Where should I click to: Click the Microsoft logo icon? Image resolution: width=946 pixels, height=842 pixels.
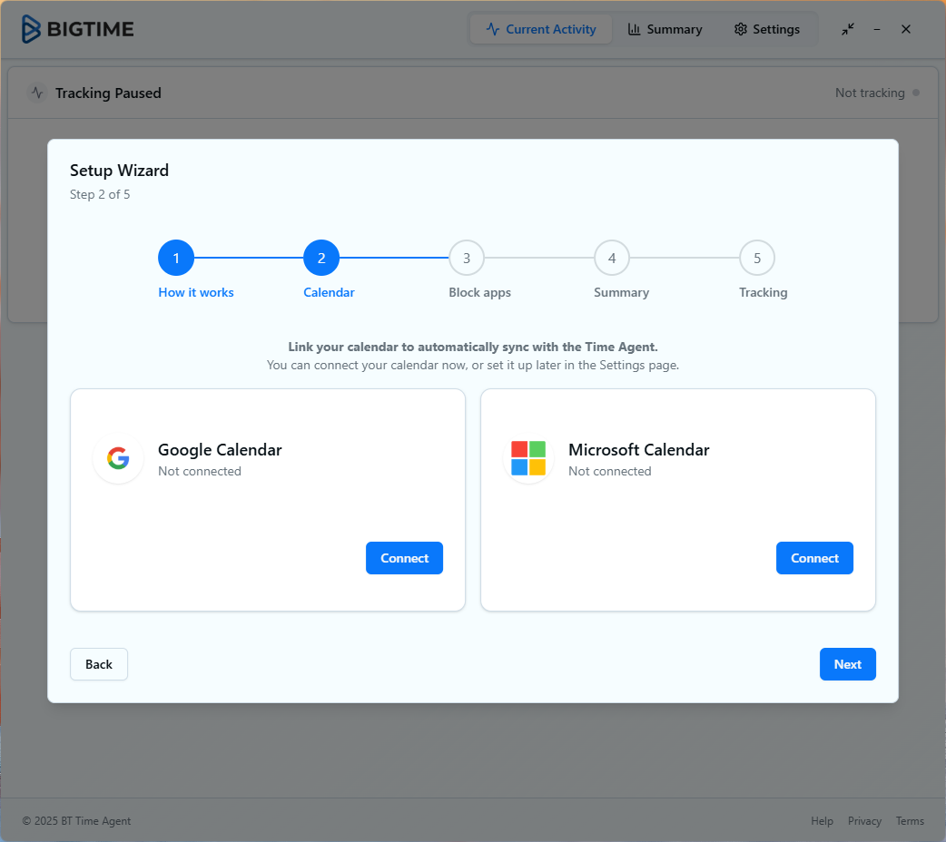(528, 458)
